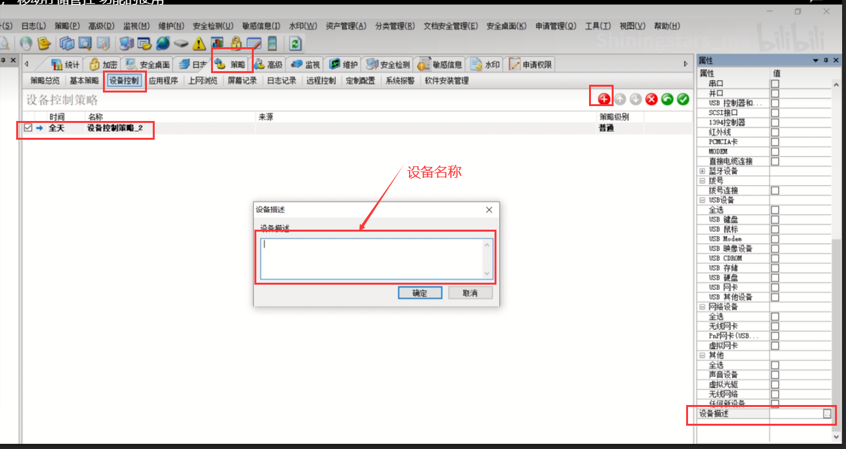Click the grey globe toolbar icon
Image resolution: width=846 pixels, height=449 pixels.
tap(26, 43)
